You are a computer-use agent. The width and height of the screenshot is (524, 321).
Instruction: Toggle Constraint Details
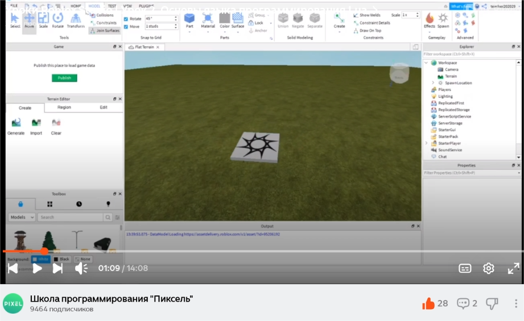372,23
